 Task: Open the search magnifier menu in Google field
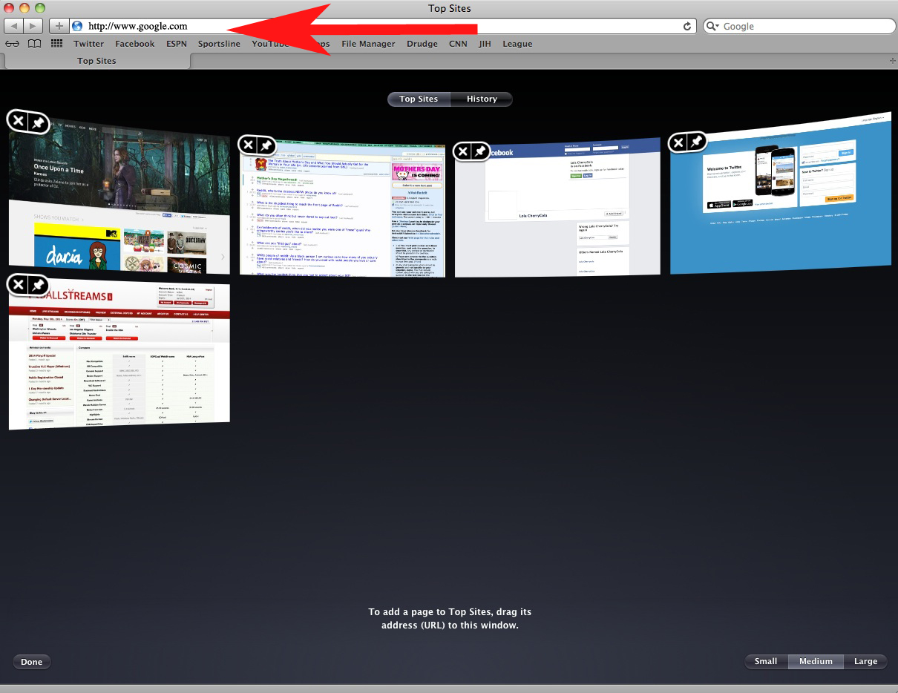coord(713,26)
